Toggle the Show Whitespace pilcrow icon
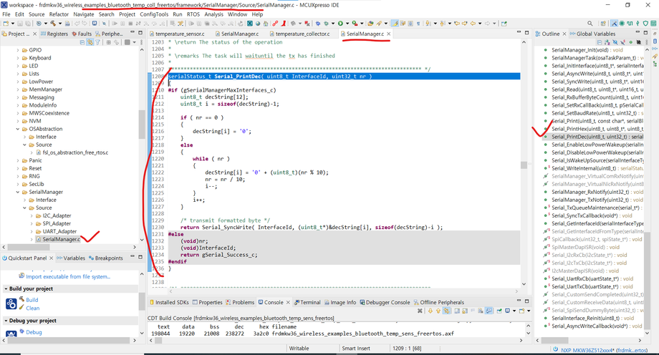Screen dimensions: 659x355 [418, 23]
